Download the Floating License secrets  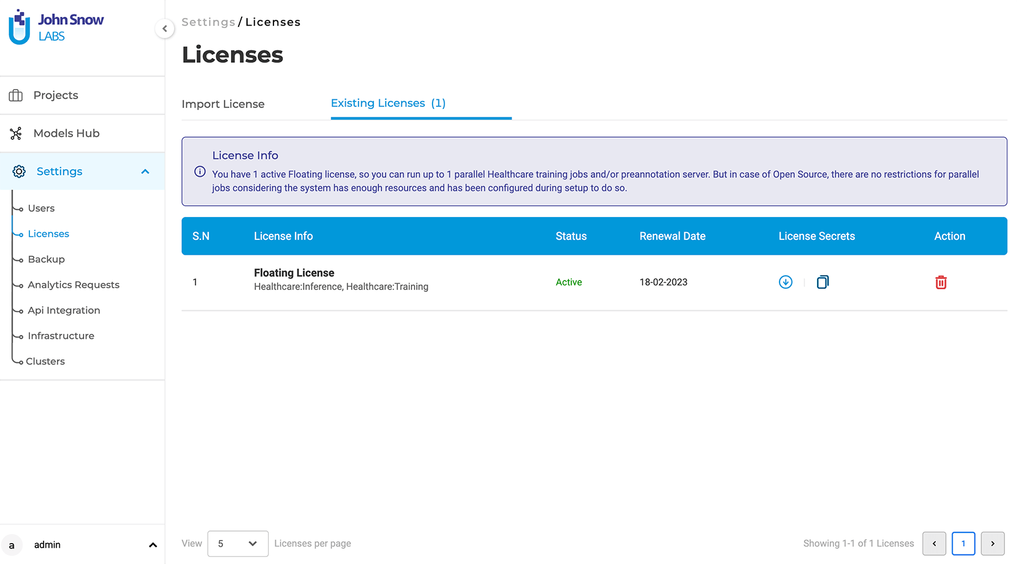tap(785, 282)
